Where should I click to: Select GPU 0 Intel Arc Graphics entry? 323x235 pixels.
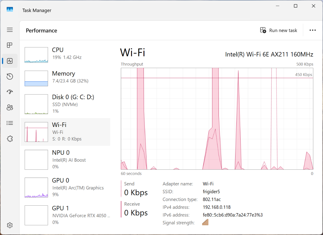point(65,187)
